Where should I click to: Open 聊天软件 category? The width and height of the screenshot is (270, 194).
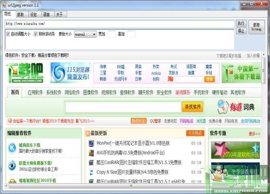[x=146, y=92]
